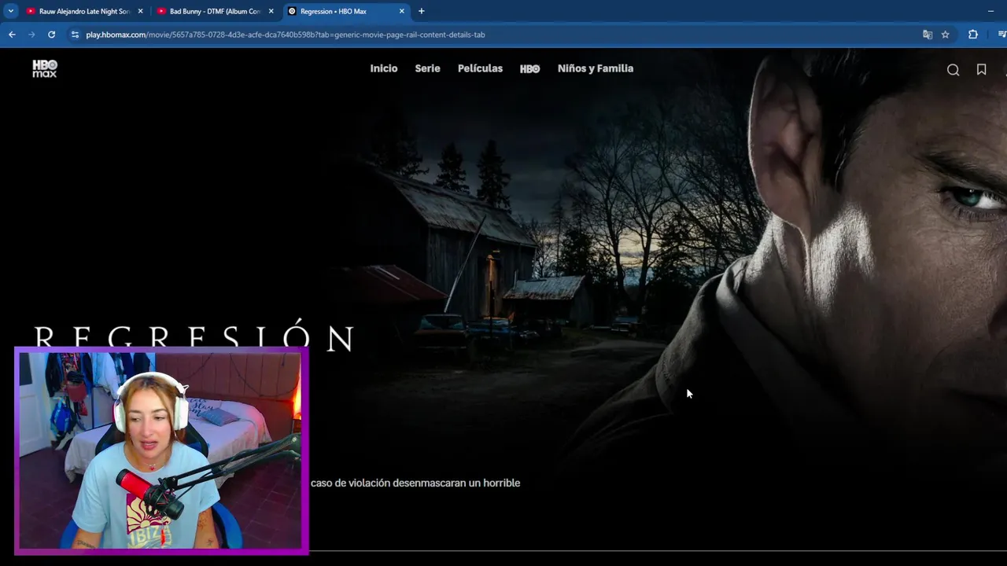Open Niños y Familia section

click(x=596, y=68)
